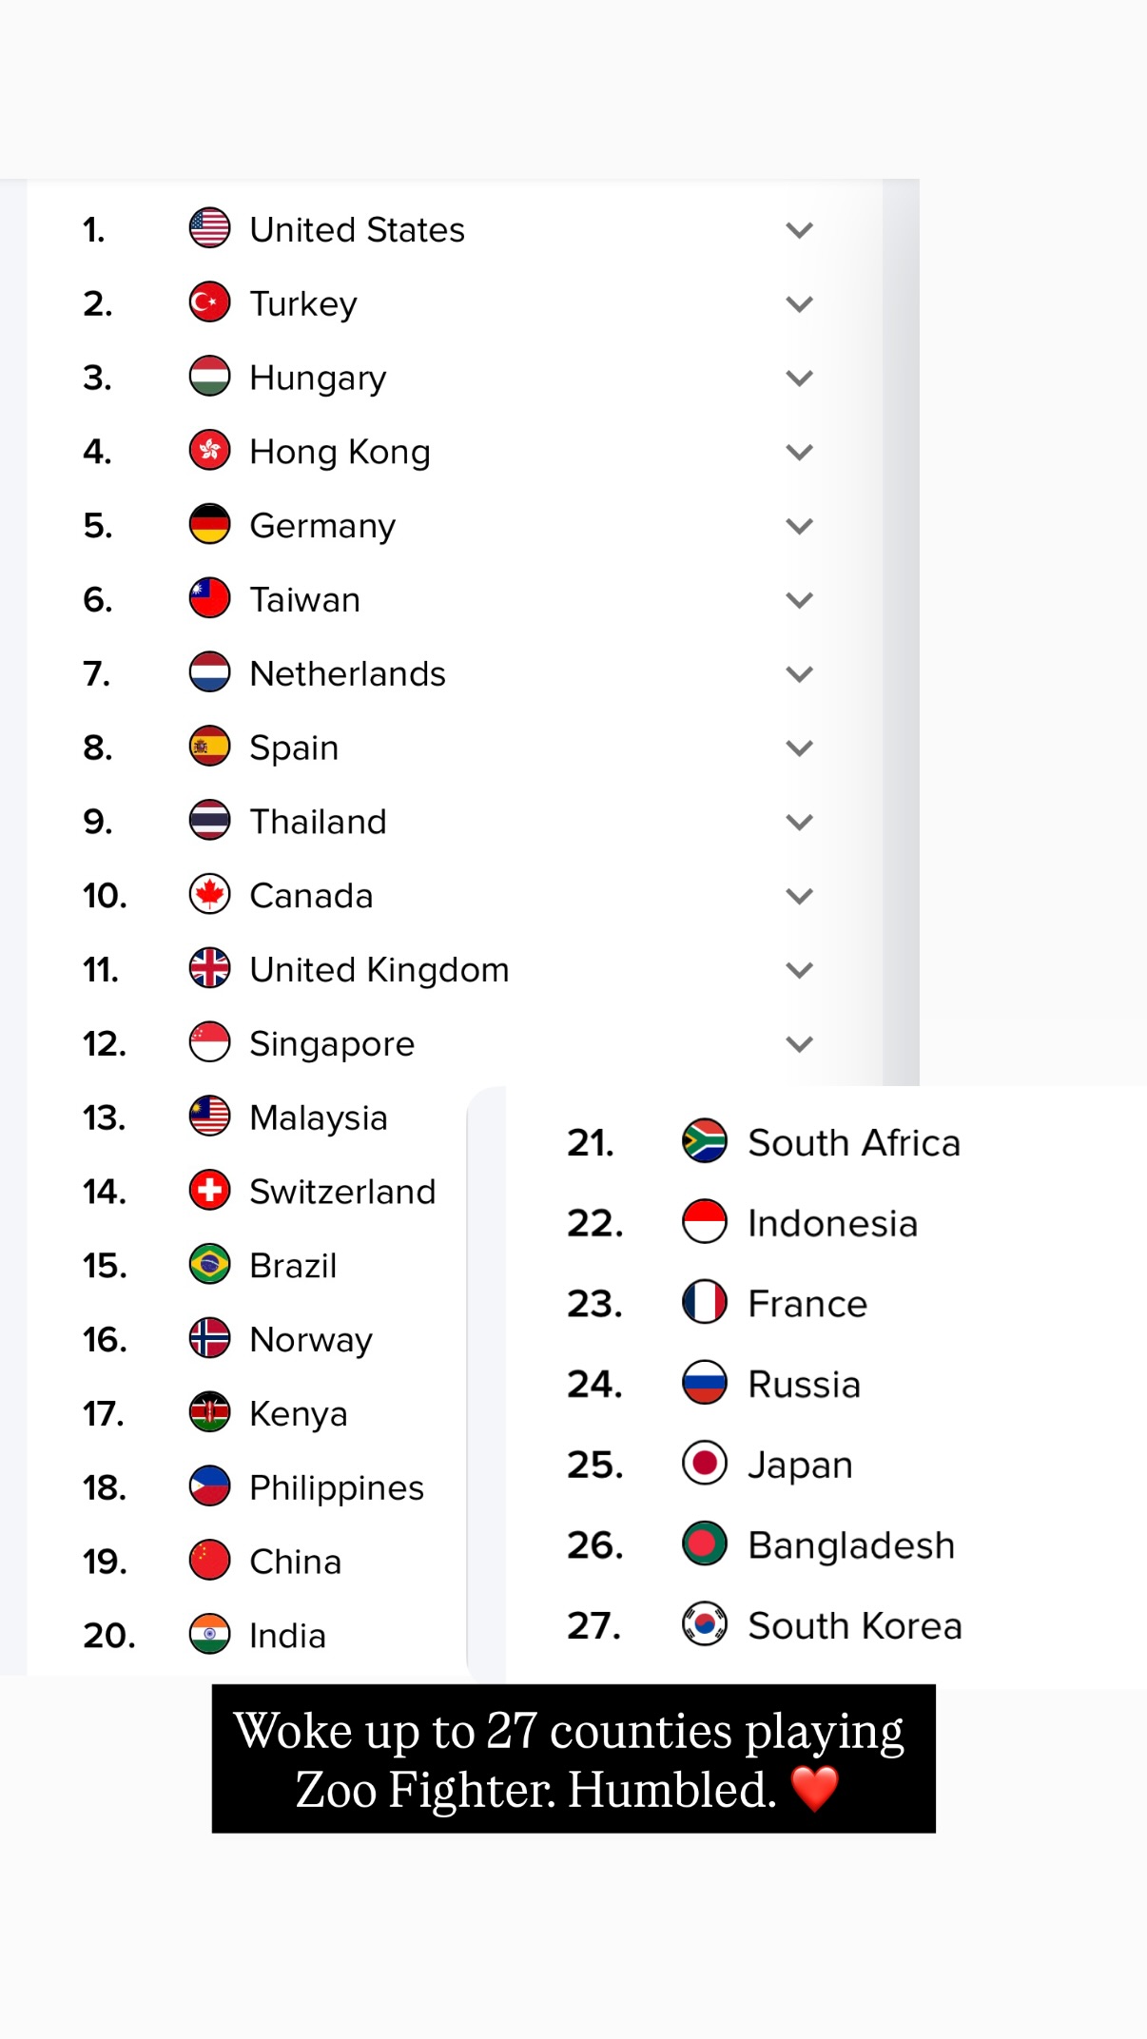Click the Japan flag icon
This screenshot has width=1147, height=2039.
(x=705, y=1464)
